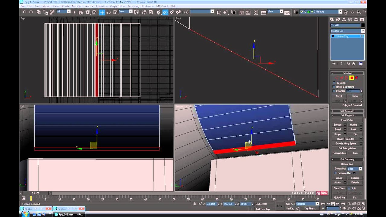
Task: Open the Render Scene dialog icon
Action: point(264,12)
